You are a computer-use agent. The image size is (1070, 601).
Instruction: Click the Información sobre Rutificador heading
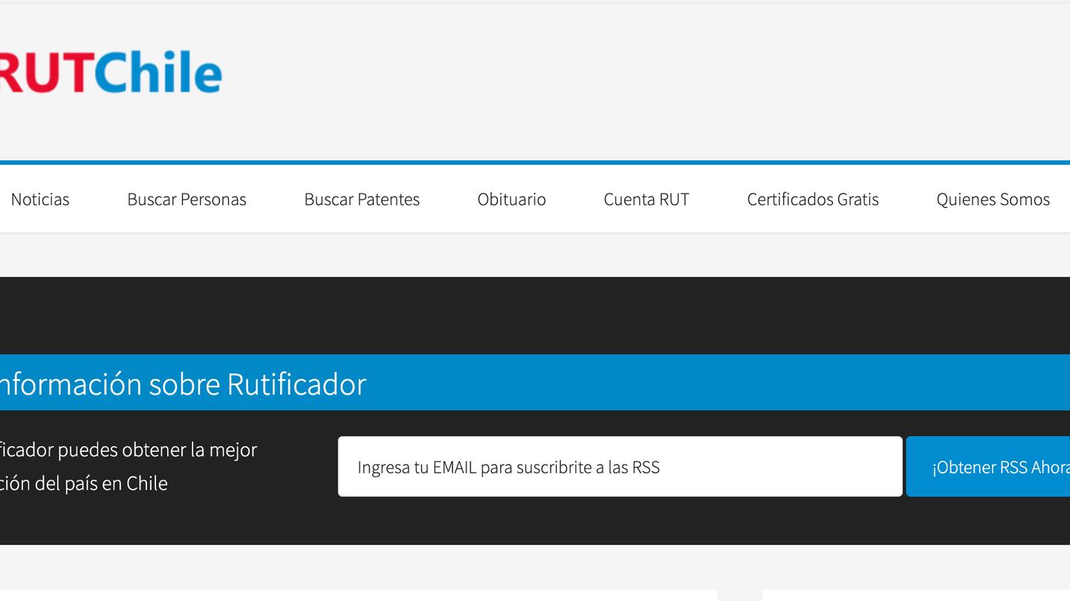pyautogui.click(x=182, y=384)
